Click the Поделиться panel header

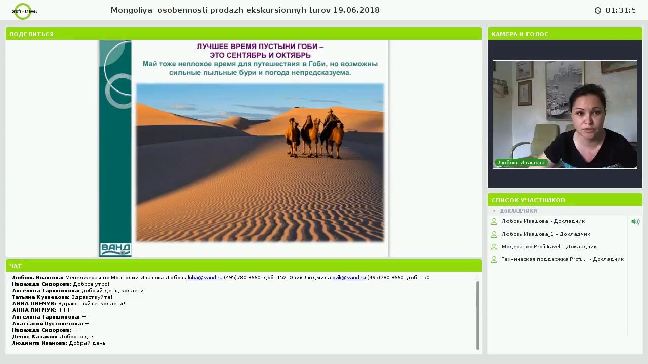coord(244,34)
